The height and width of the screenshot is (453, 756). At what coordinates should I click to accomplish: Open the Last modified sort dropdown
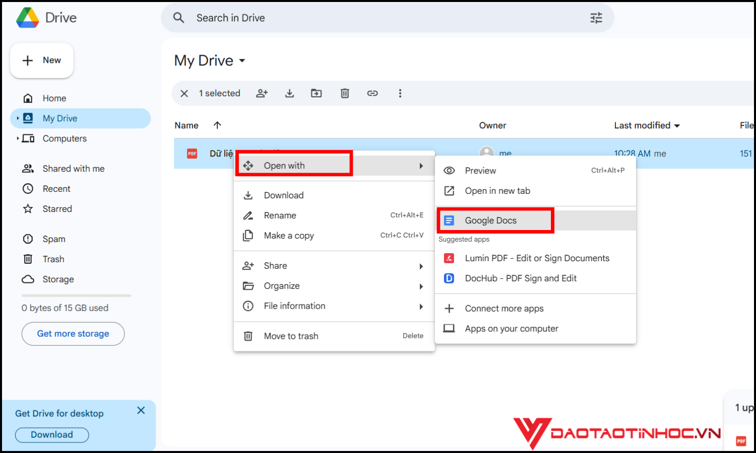pos(677,126)
